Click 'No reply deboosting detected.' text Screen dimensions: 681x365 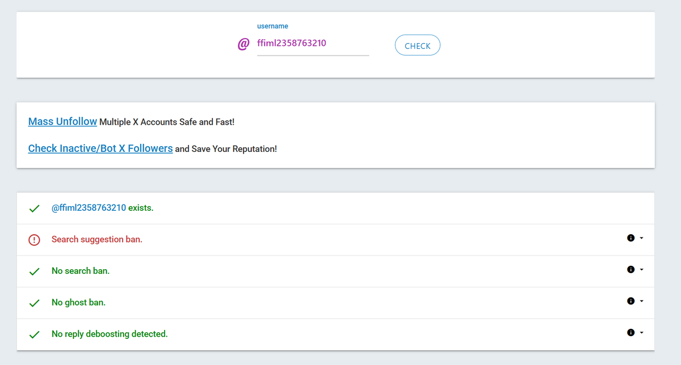pos(110,334)
